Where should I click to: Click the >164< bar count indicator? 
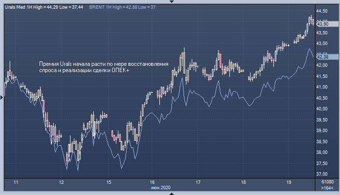(x=327, y=187)
